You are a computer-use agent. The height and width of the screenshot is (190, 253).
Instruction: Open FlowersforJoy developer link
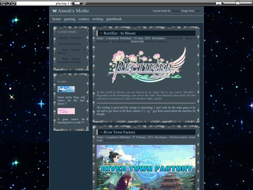pos(175,38)
